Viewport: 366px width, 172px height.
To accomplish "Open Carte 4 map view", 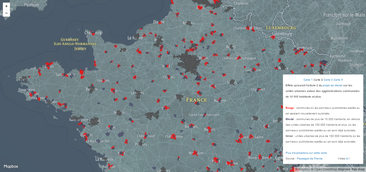I will point(338,80).
